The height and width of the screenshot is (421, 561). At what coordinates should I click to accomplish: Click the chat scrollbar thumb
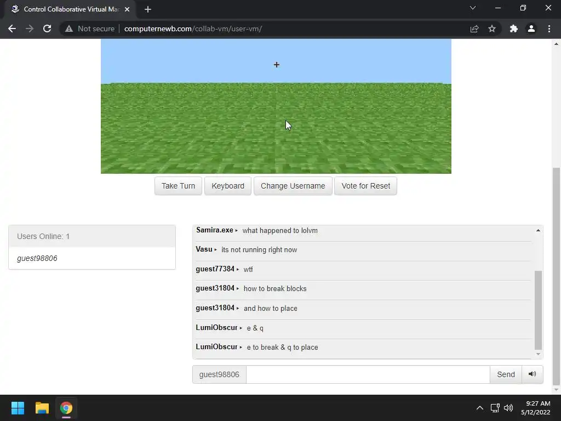[538, 310]
